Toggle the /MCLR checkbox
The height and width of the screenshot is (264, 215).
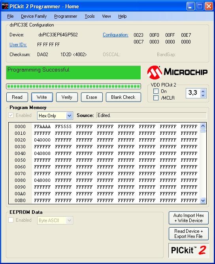pyautogui.click(x=156, y=98)
